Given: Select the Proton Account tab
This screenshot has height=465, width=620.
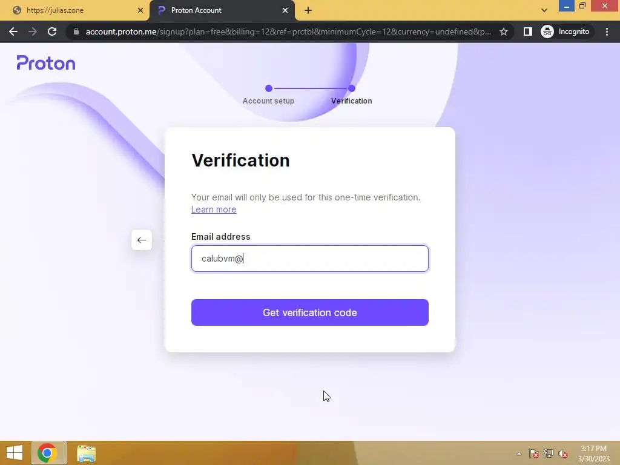Looking at the screenshot, I should click(x=222, y=10).
